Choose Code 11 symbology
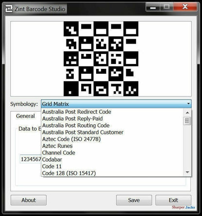This screenshot has width=202, height=216. click(x=112, y=166)
